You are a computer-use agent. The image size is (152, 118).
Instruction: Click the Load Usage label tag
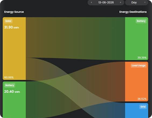coord(138,65)
